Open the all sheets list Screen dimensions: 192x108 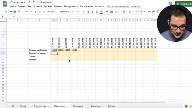[x=13, y=106]
